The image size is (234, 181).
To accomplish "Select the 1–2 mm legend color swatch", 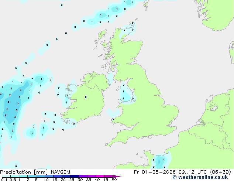I will [23, 176].
